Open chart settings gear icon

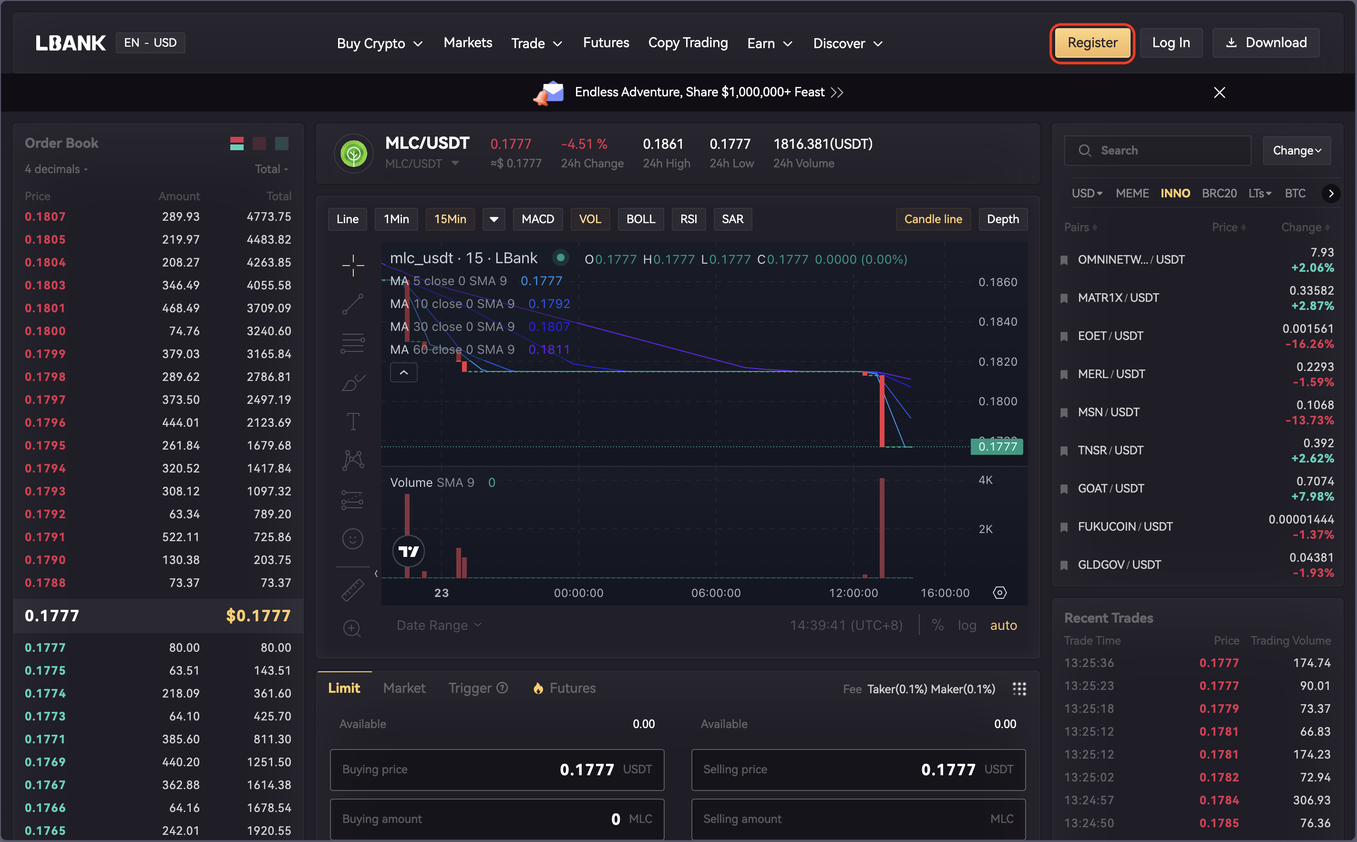[x=1000, y=593]
